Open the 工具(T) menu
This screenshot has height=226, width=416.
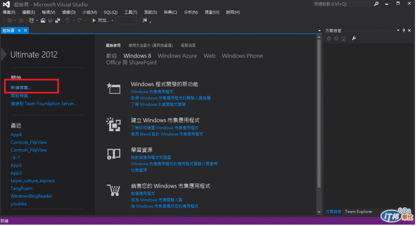[131, 12]
